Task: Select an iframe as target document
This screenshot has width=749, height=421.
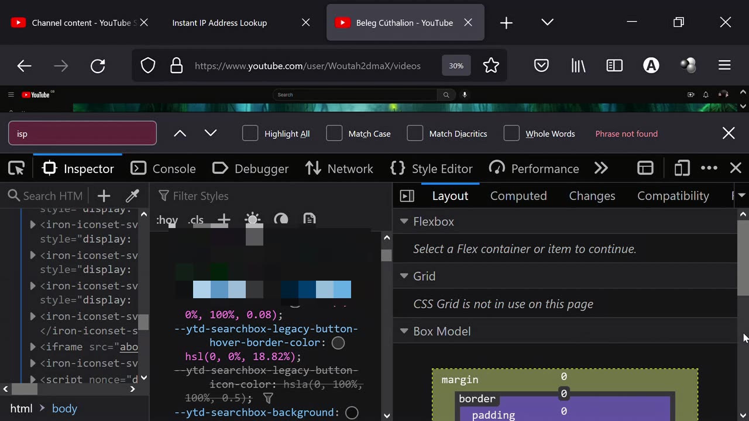Action: click(645, 168)
